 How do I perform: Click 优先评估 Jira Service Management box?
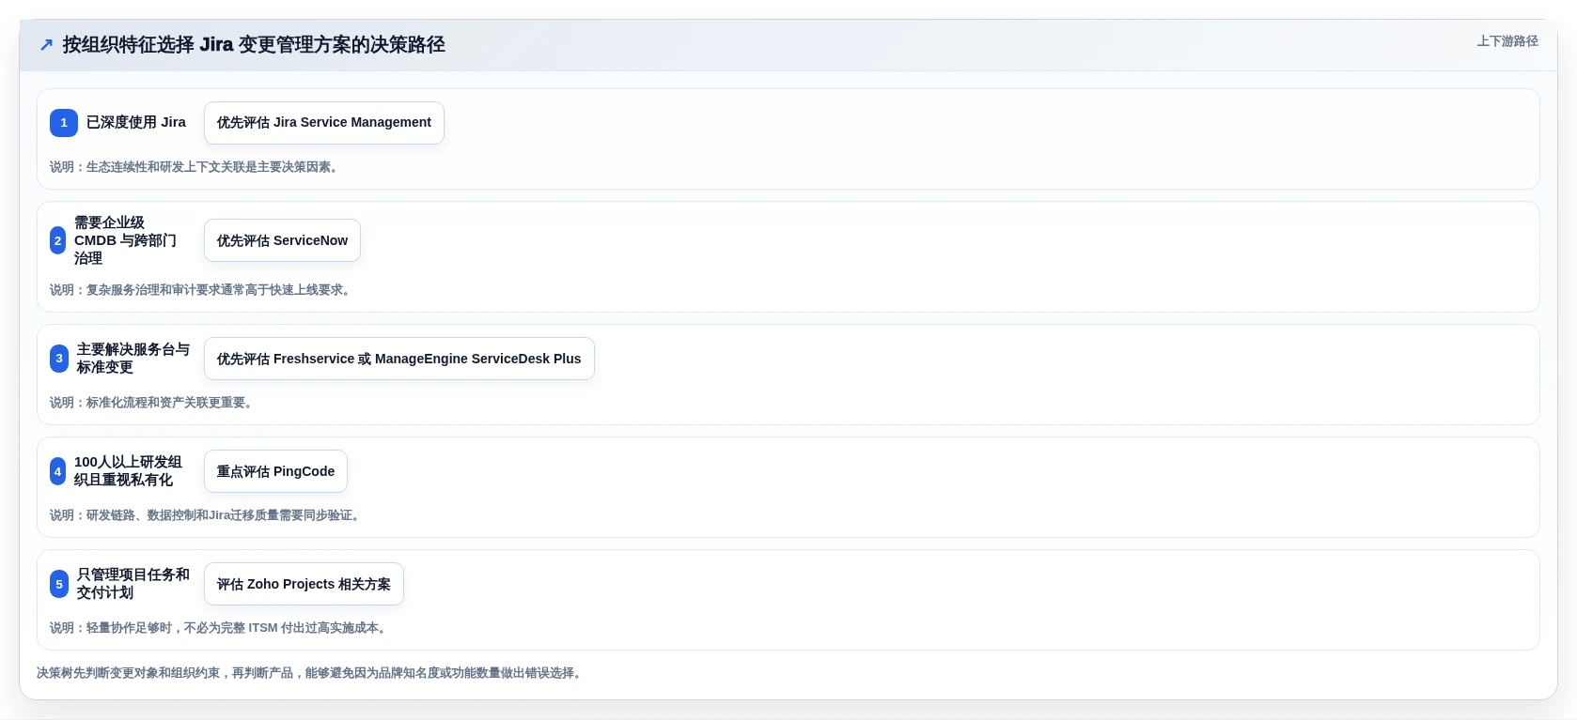(324, 123)
